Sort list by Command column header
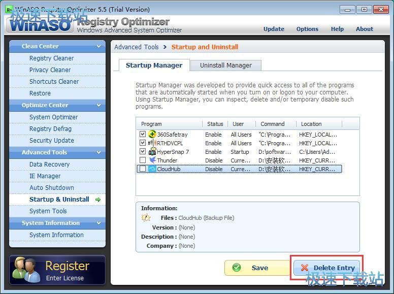This screenshot has width=394, height=294. click(x=276, y=124)
